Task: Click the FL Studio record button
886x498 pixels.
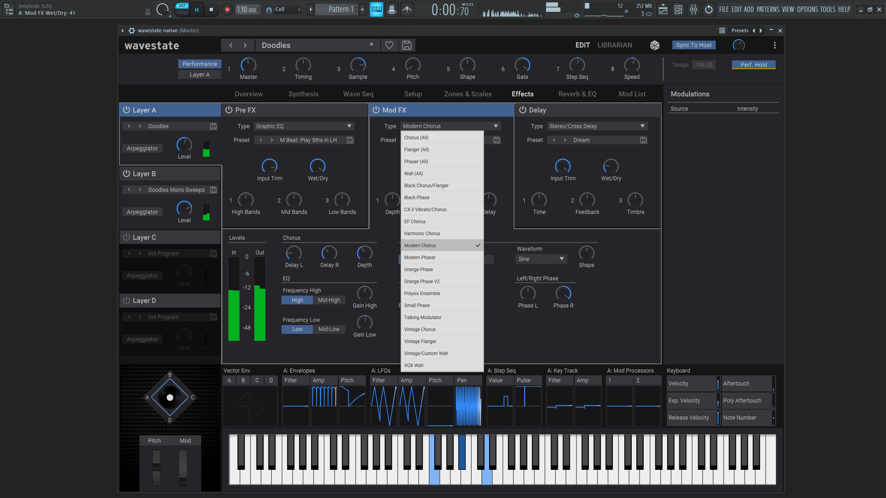Action: tap(227, 9)
